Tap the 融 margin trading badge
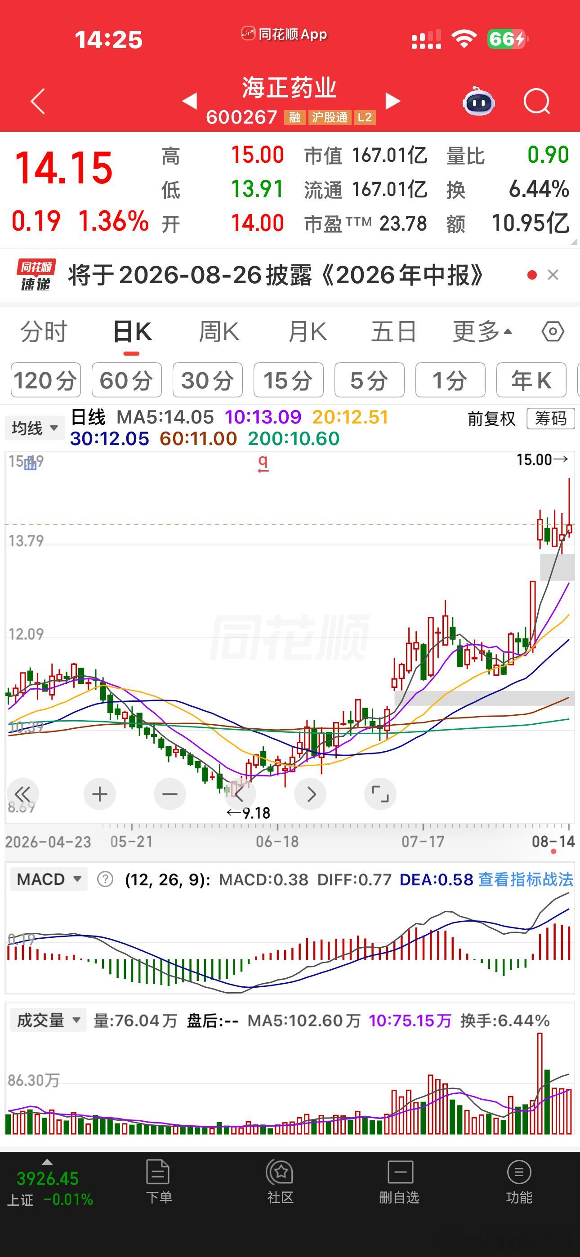The image size is (580, 1257). (x=294, y=117)
